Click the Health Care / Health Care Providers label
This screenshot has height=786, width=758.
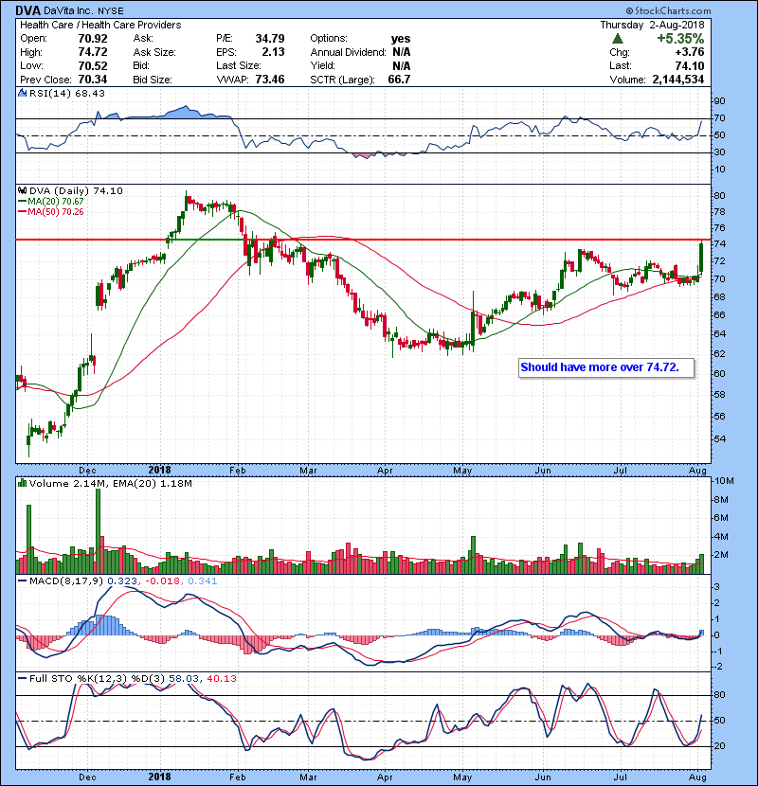pyautogui.click(x=100, y=25)
